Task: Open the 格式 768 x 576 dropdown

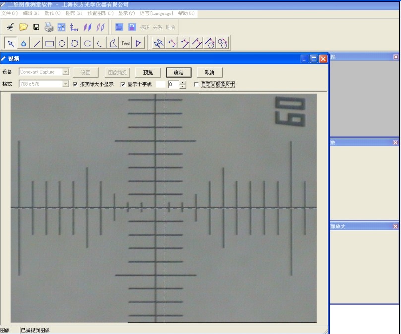Action: [x=66, y=84]
